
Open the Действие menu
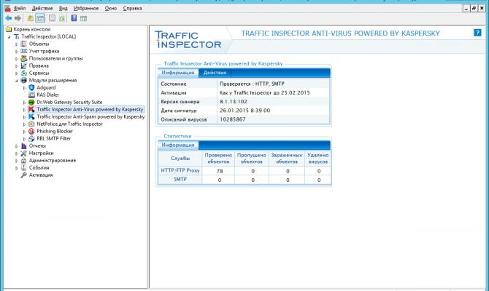pyautogui.click(x=42, y=9)
